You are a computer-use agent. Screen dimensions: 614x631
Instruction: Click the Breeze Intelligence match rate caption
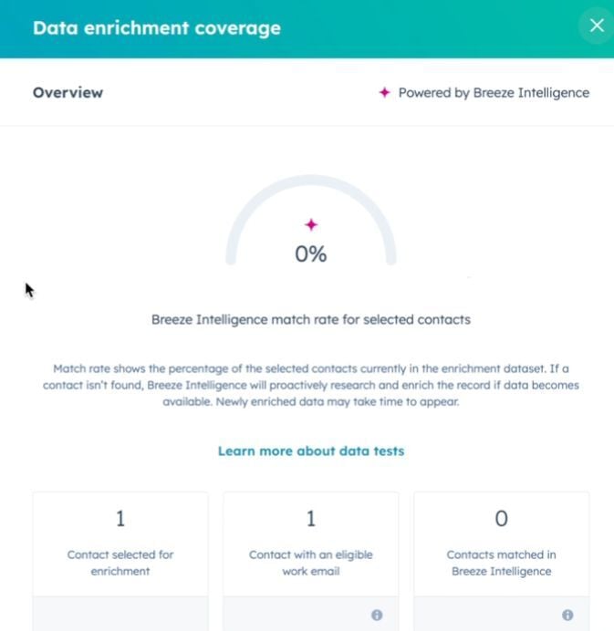(x=311, y=319)
